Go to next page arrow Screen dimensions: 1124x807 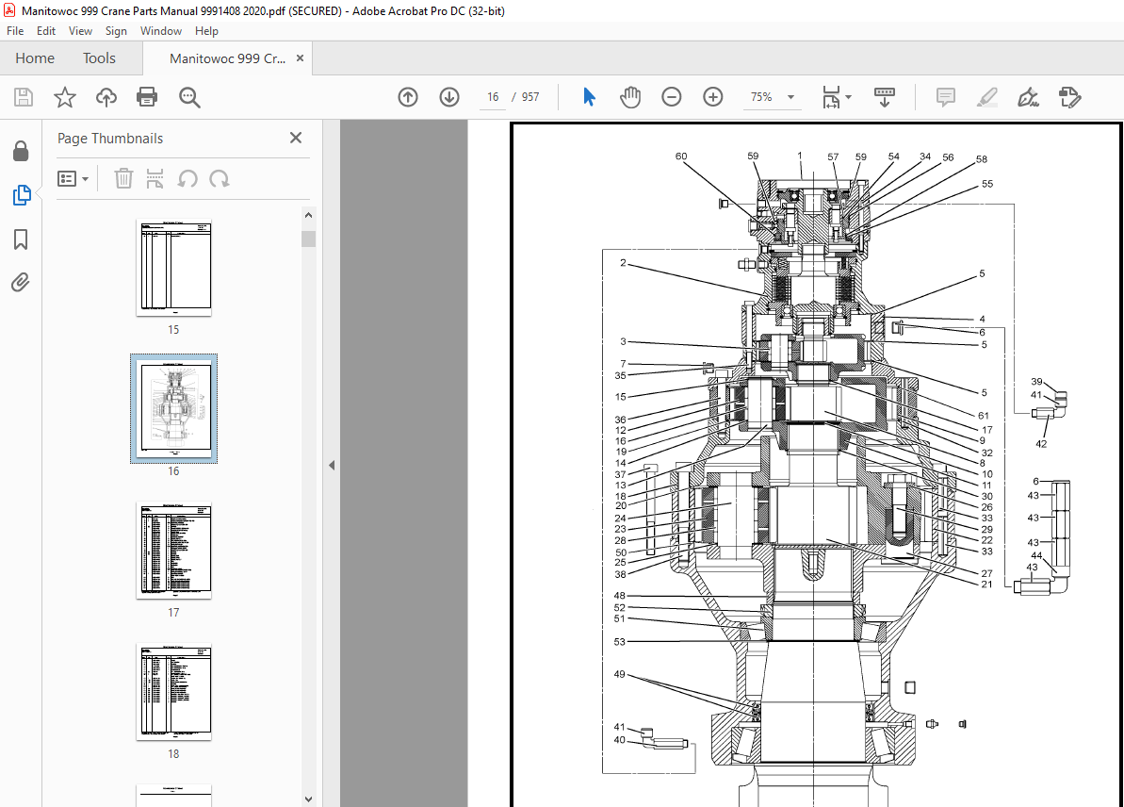coord(449,97)
